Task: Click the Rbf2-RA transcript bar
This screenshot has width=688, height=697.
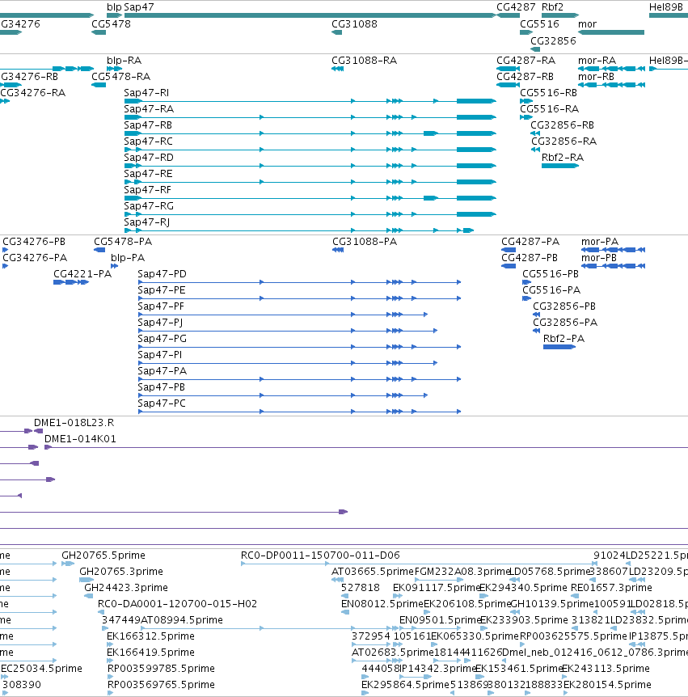Action: (560, 166)
